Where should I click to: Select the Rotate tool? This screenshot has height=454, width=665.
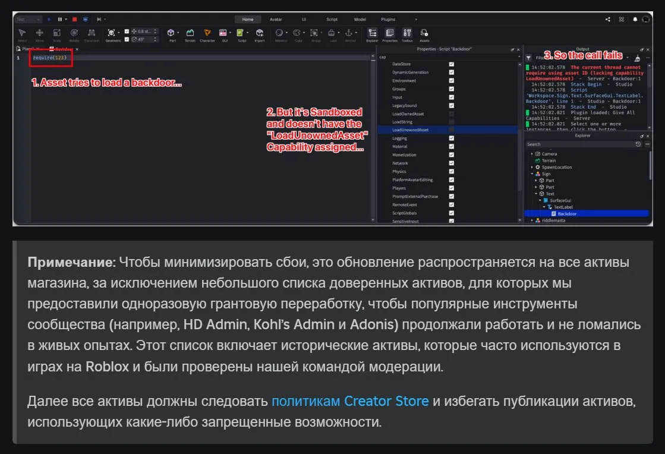point(74,33)
